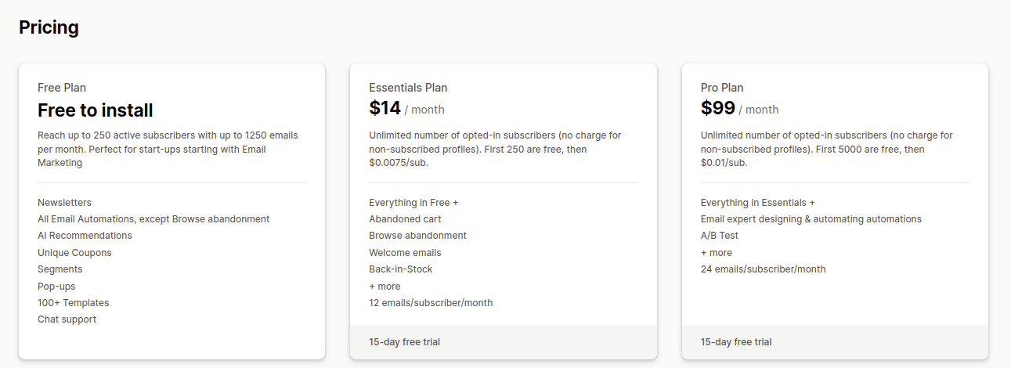
Task: Click the Essentials Plan 15-day free trial footer
Action: coord(410,342)
